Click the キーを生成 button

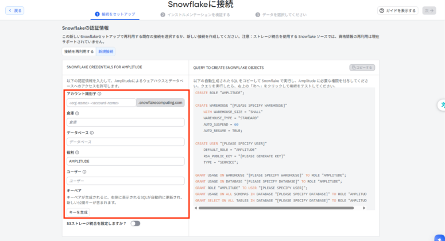(78, 212)
